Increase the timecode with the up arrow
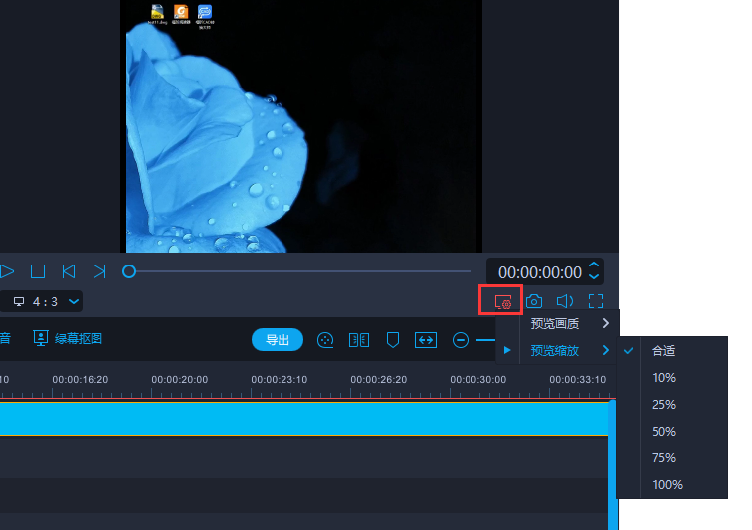This screenshot has height=530, width=752. coord(594,265)
